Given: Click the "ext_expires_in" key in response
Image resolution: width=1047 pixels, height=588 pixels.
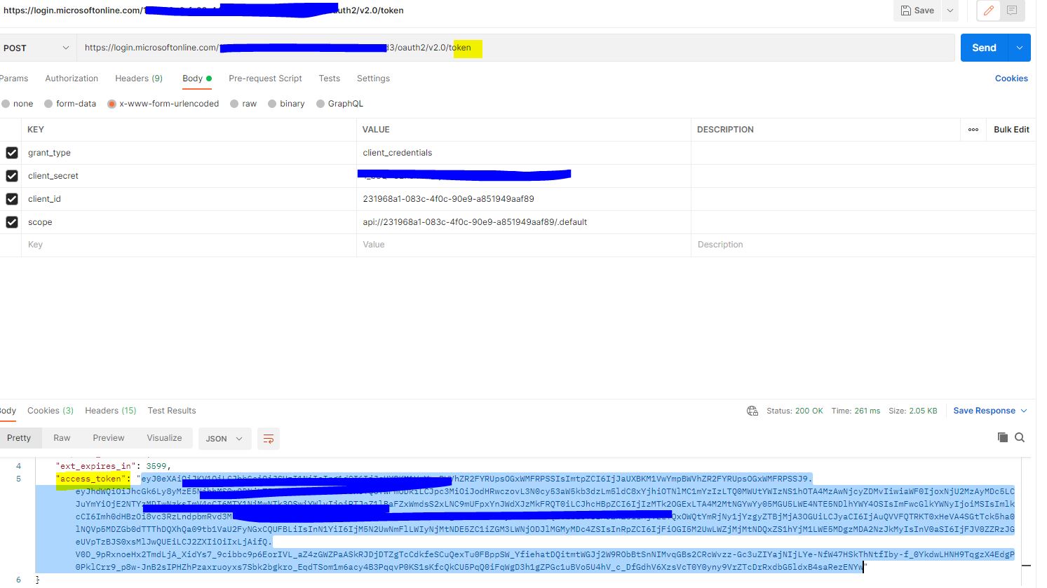Looking at the screenshot, I should [x=95, y=466].
